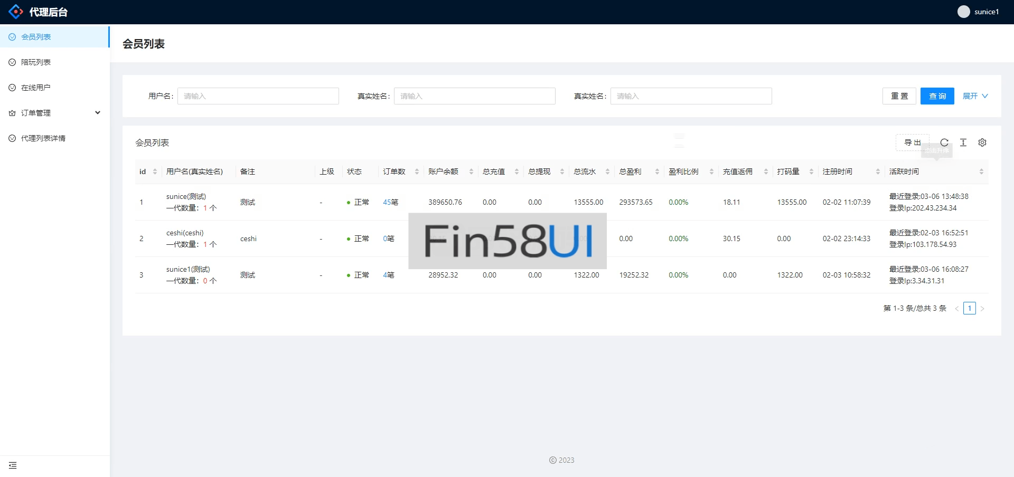Click the app logo in the top bar
This screenshot has height=477, width=1014.
15,11
